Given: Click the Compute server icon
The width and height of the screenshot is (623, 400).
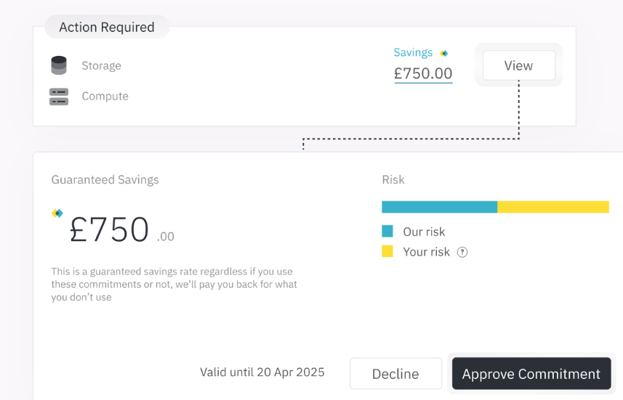Looking at the screenshot, I should [x=59, y=97].
